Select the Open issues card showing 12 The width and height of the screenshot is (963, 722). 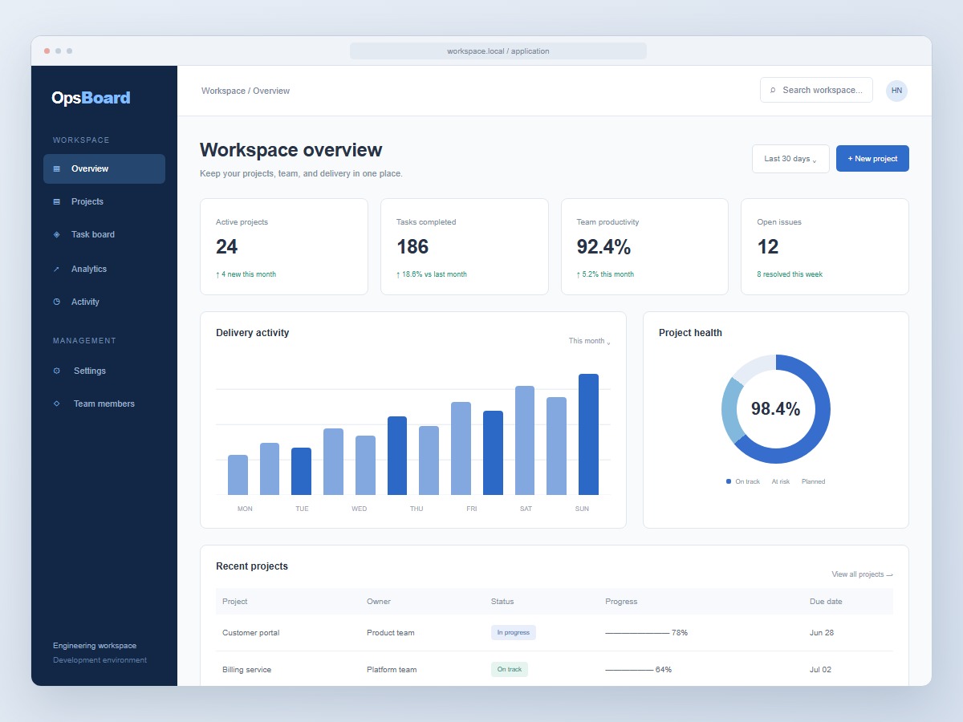click(825, 246)
